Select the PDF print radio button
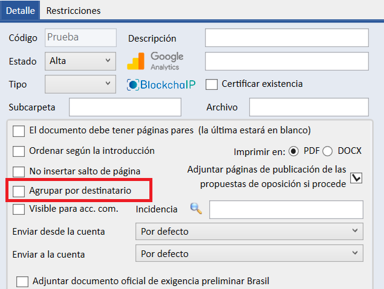 pos(294,151)
